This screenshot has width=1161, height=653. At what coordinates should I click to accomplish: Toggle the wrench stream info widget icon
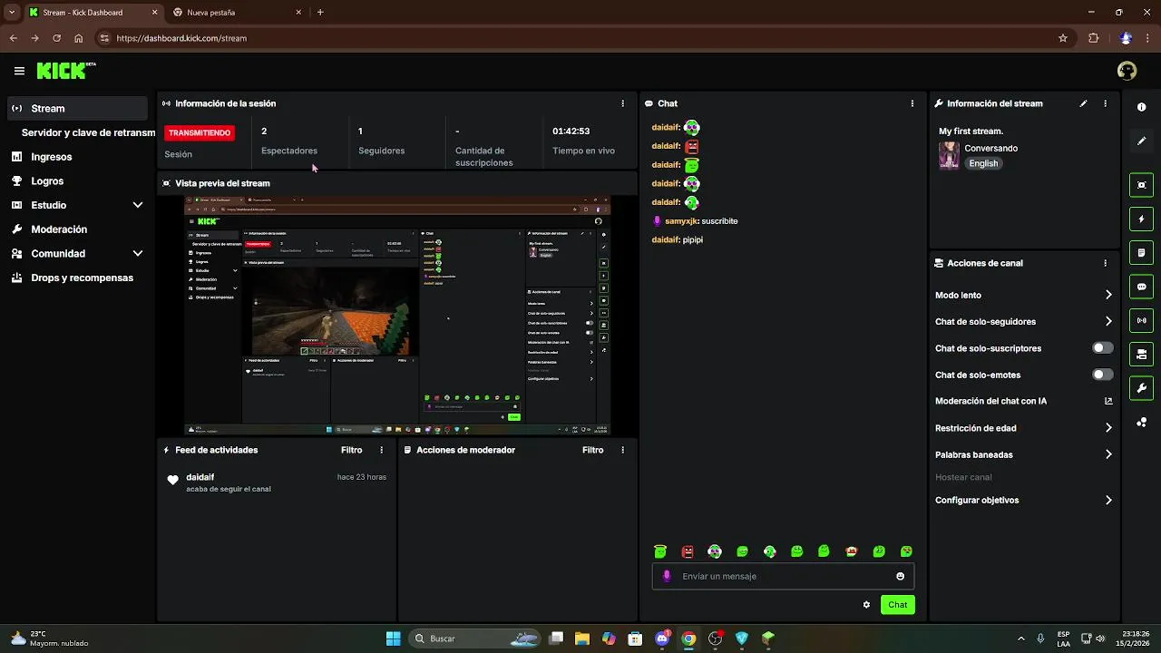(x=1141, y=388)
